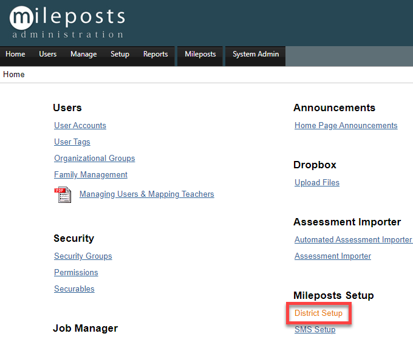Open Home Page Announcements link

[x=346, y=126]
